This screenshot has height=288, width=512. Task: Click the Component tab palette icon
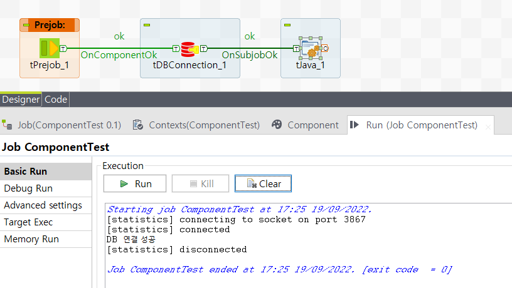click(x=277, y=125)
